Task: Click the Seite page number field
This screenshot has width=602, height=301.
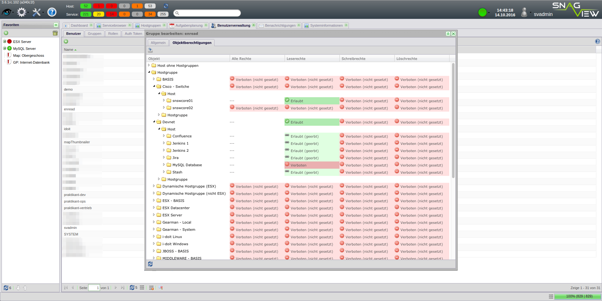Action: [94, 288]
